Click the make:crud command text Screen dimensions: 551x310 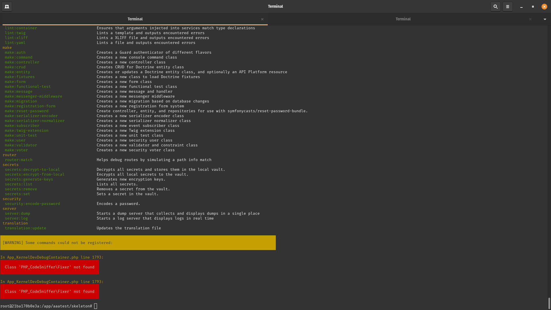point(15,67)
